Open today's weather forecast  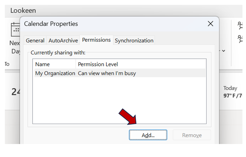point(232,92)
